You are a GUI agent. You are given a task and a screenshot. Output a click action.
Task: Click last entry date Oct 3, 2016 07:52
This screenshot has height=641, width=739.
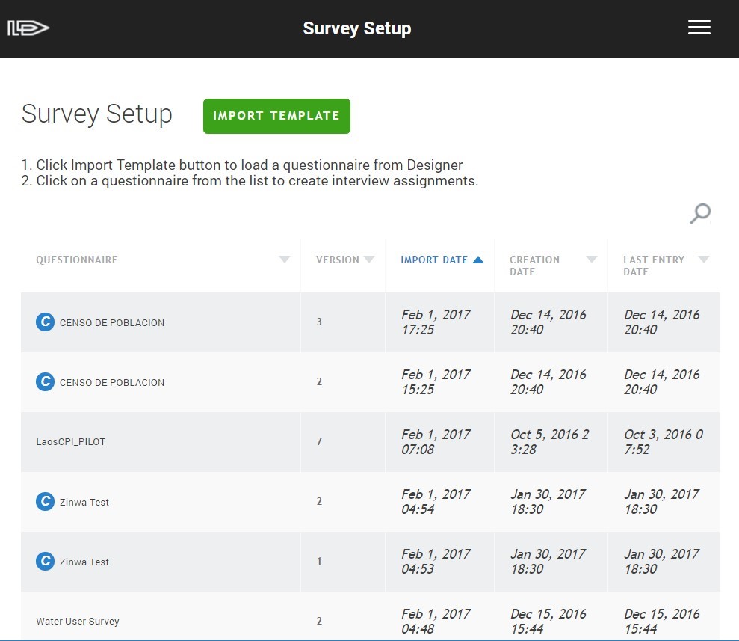(664, 442)
